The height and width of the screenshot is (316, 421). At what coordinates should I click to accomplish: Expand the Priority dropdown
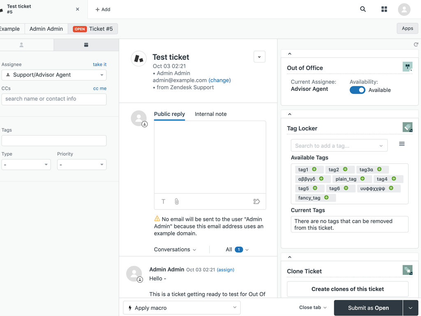(81, 165)
